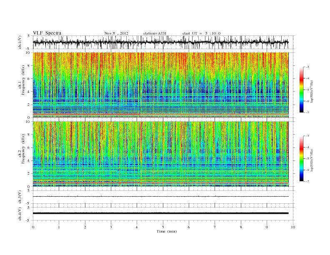
Task: Click the time axis tick label "0"
Action: [x=33, y=227]
